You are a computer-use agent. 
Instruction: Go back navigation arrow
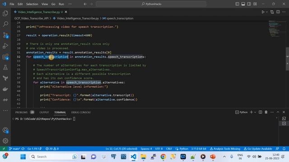coord(85,4)
